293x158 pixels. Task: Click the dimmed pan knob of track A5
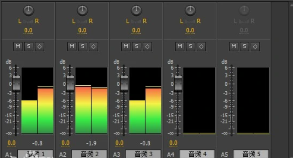pyautogui.click(x=244, y=10)
